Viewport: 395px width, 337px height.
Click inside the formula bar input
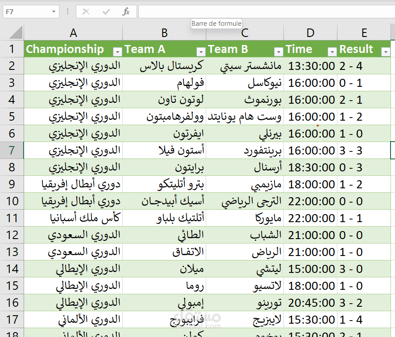click(266, 12)
